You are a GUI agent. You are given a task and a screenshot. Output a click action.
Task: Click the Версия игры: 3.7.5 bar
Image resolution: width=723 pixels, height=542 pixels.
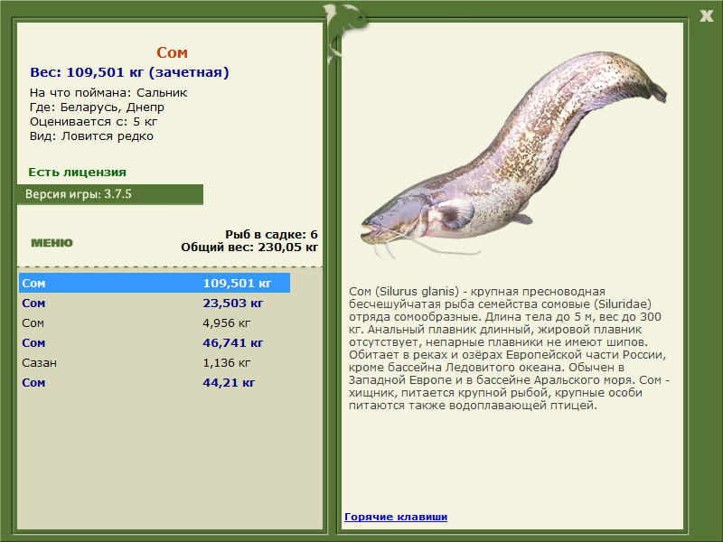coord(110,194)
